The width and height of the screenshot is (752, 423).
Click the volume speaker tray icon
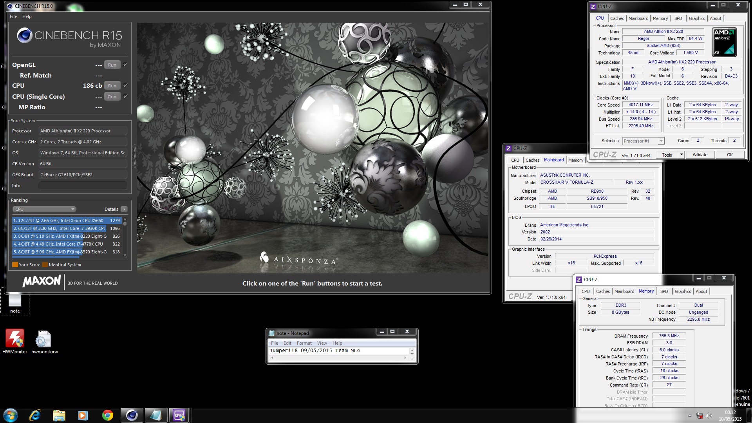[709, 416]
